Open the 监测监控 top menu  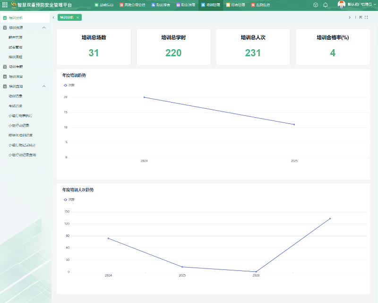click(261, 5)
